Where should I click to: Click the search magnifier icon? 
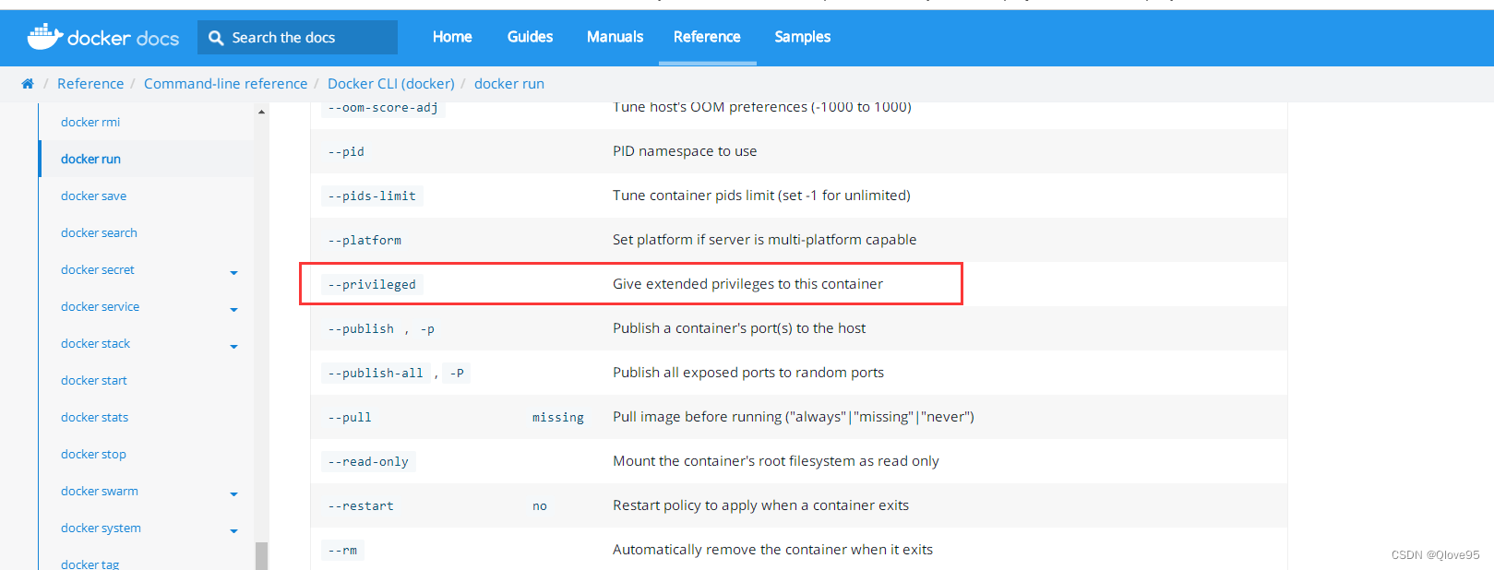[x=216, y=38]
